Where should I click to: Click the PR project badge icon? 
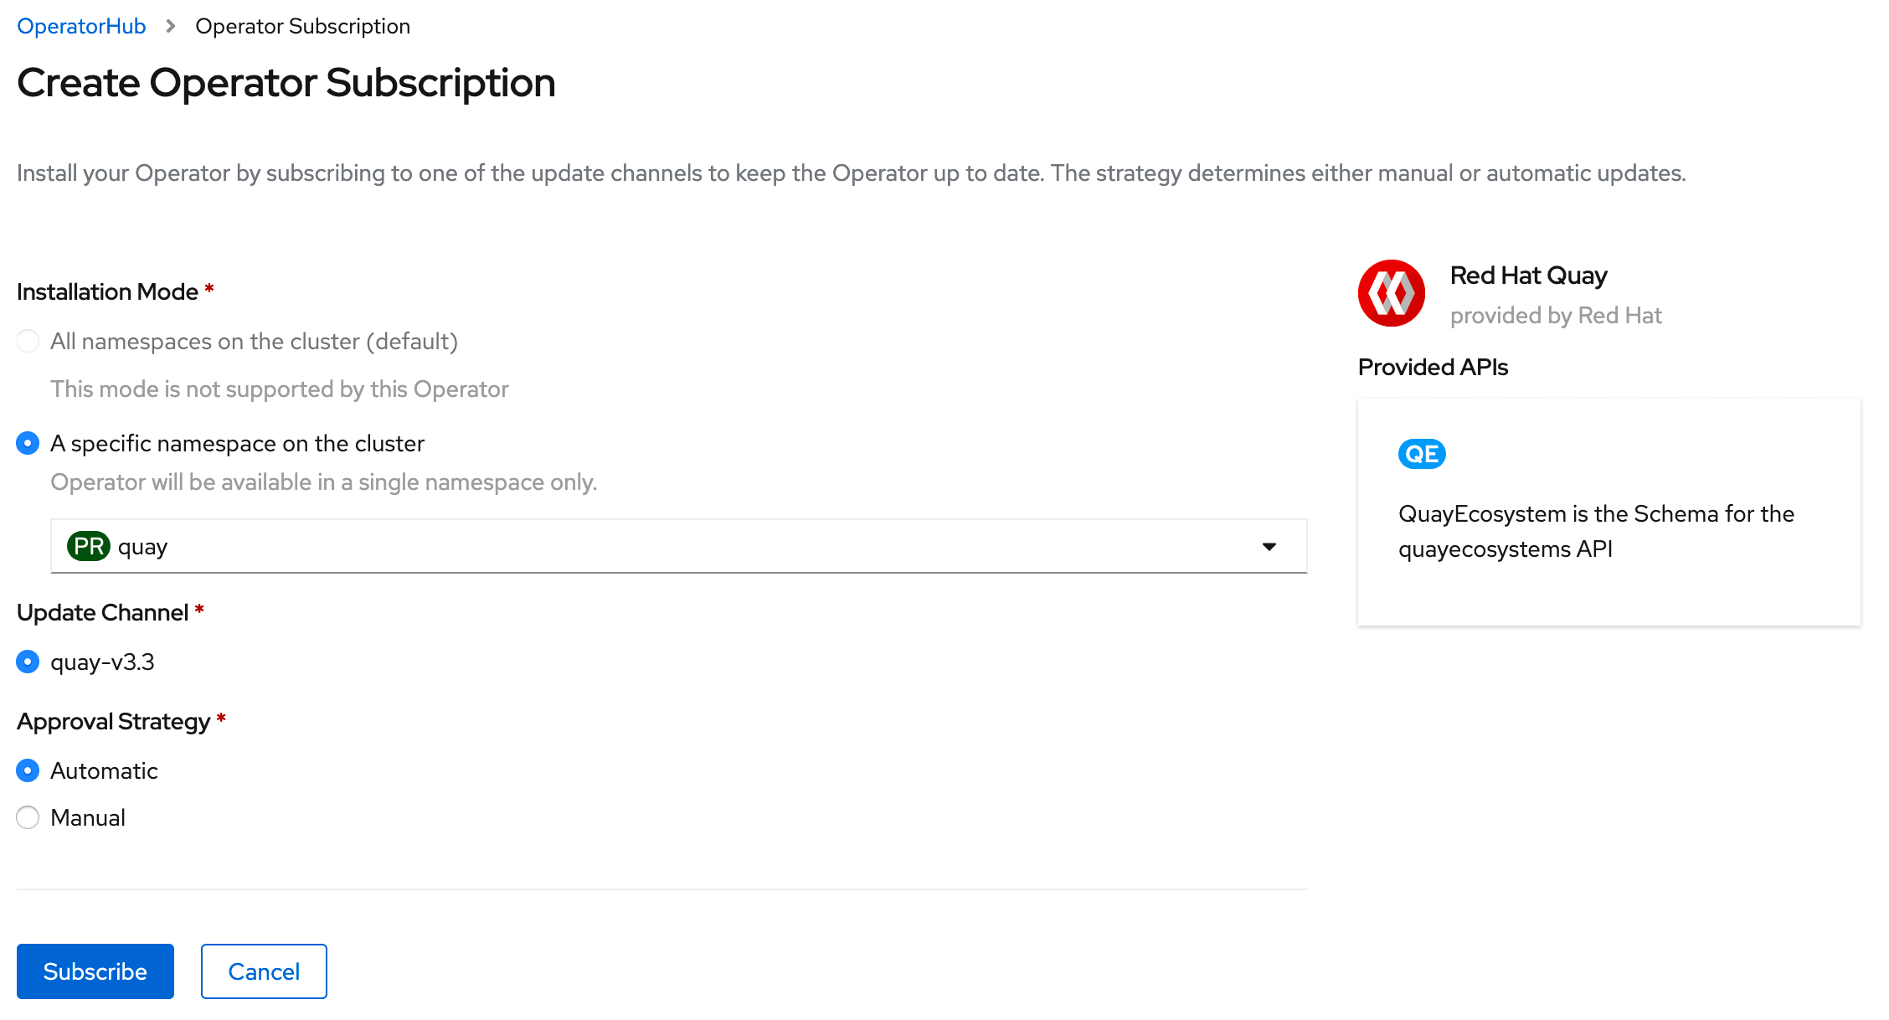point(89,546)
